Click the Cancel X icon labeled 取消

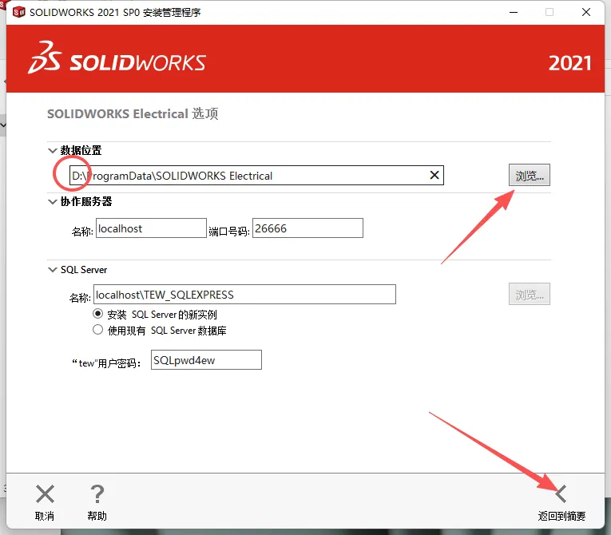(x=45, y=494)
